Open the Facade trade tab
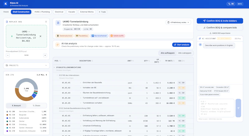This screenshot has height=136, width=249. pos(72,12)
